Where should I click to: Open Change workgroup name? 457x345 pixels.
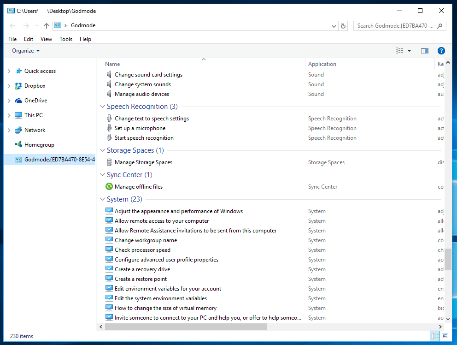[x=146, y=240]
